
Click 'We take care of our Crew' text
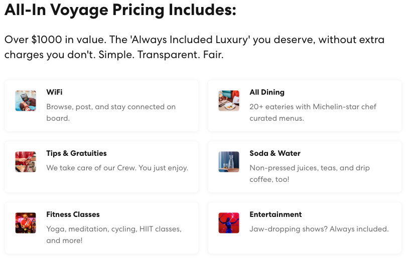pos(117,168)
